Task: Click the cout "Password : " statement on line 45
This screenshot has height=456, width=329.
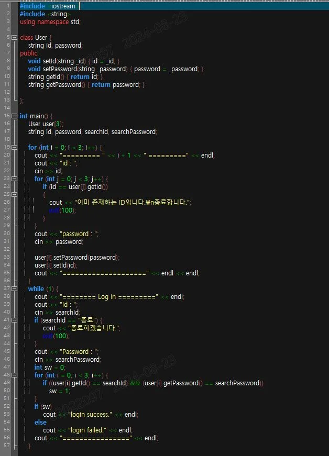Action: pyautogui.click(x=67, y=352)
